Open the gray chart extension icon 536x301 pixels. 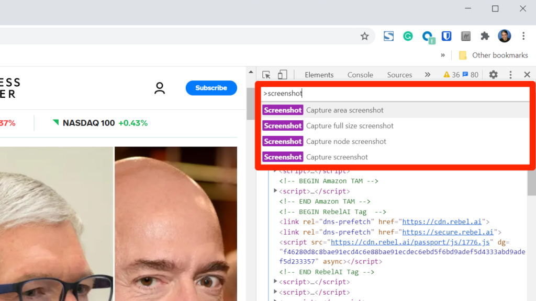tap(466, 36)
